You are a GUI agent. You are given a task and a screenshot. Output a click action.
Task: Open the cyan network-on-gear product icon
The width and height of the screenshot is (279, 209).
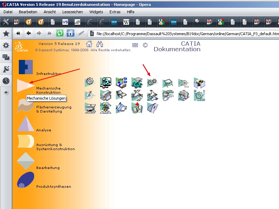[106, 83]
